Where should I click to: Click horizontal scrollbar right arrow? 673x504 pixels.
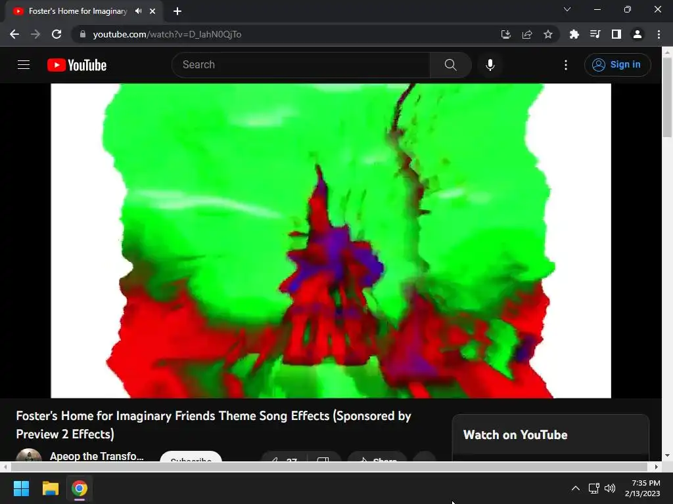tap(656, 467)
